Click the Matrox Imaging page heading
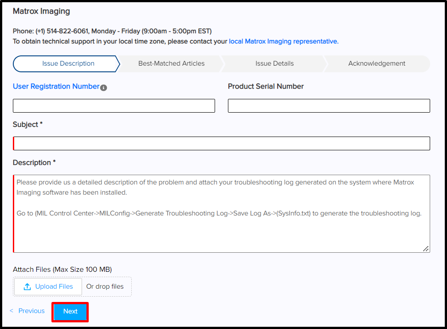Image resolution: width=447 pixels, height=329 pixels. (42, 11)
